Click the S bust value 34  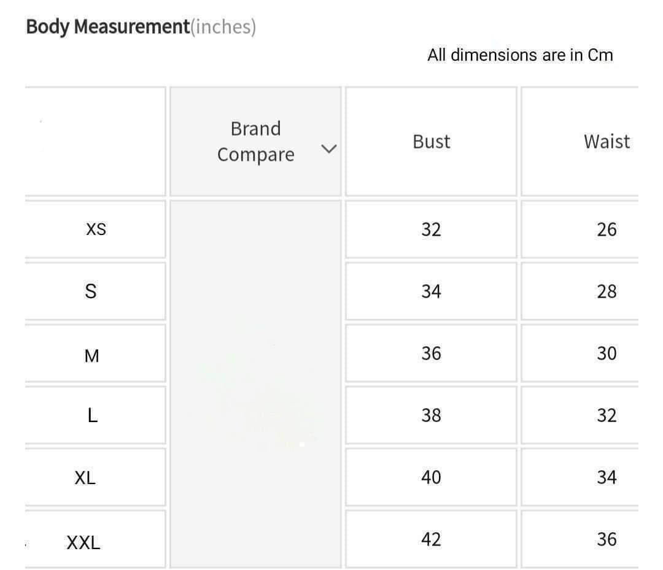click(431, 291)
